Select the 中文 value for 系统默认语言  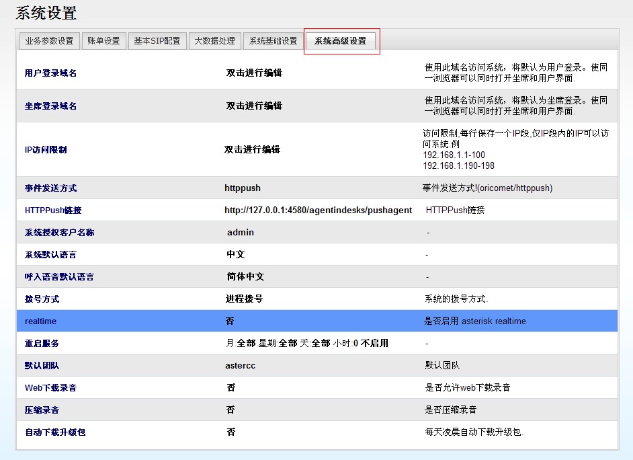point(236,255)
